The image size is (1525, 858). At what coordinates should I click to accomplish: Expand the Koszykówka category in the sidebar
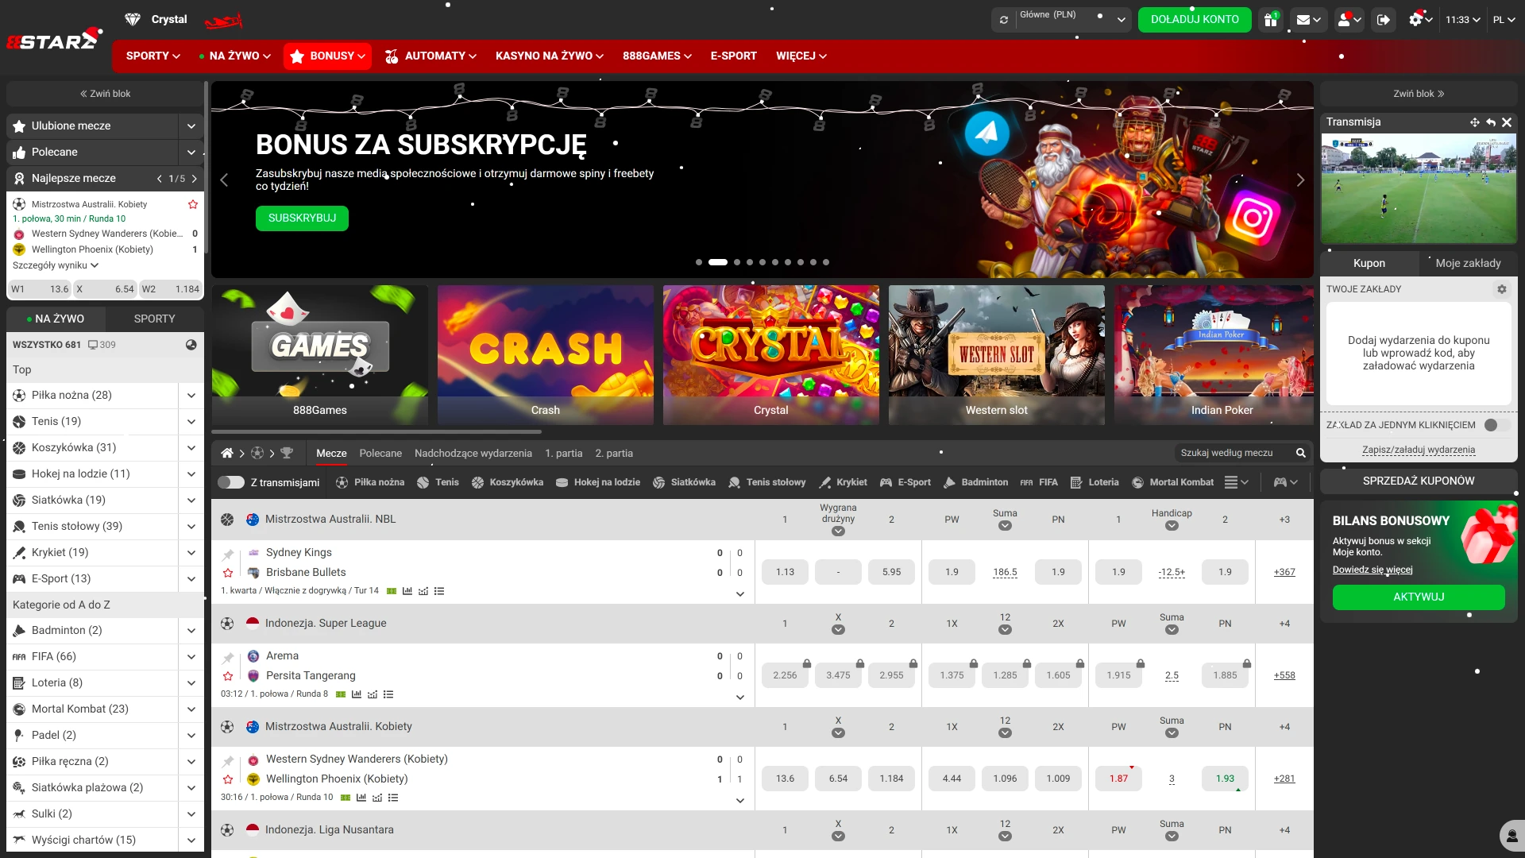[x=191, y=447]
